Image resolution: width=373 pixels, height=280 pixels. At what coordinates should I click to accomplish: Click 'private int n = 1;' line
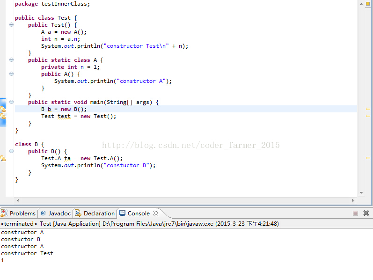coord(70,67)
